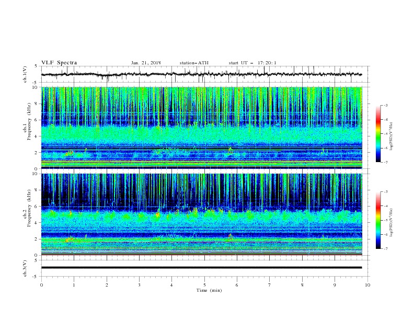Image resolution: width=414 pixels, height=320 pixels.
Task: Click the '1' tick on the time axis
Action: [x=74, y=285]
